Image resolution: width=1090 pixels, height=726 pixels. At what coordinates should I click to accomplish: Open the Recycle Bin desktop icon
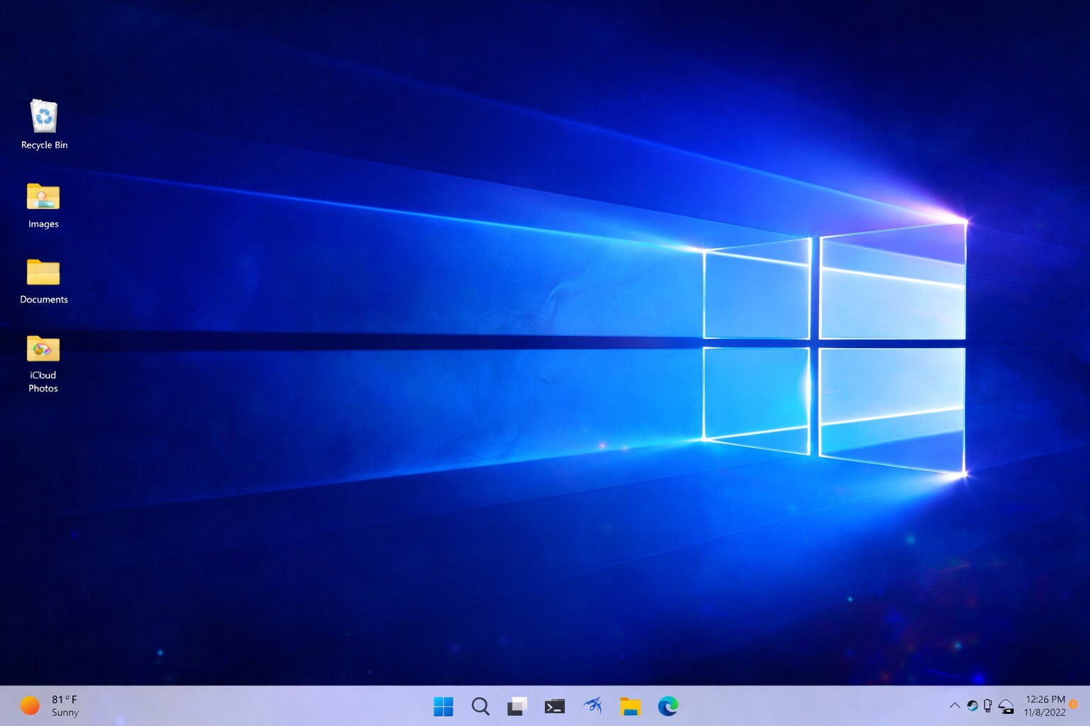[44, 117]
